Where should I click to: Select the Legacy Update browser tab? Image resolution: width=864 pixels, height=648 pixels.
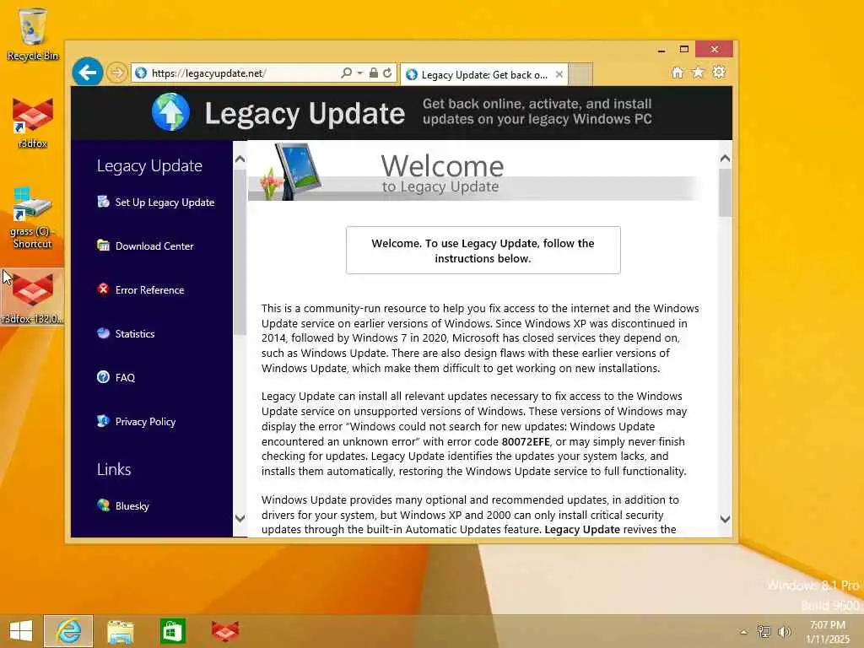coord(483,75)
